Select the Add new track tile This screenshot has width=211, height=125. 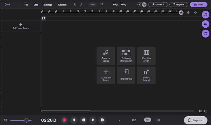tap(106, 75)
